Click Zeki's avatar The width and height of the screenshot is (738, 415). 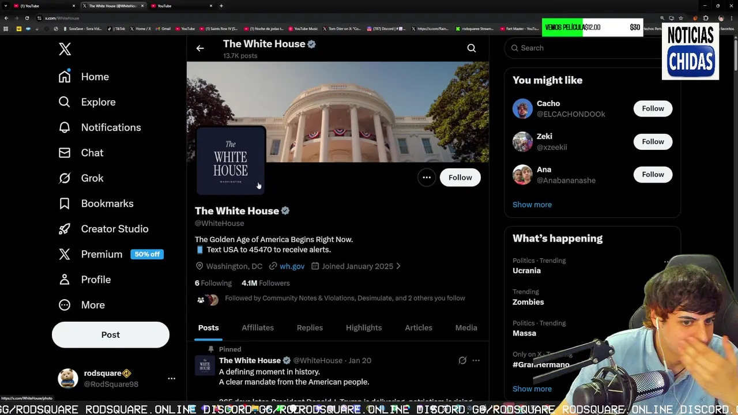tap(522, 142)
